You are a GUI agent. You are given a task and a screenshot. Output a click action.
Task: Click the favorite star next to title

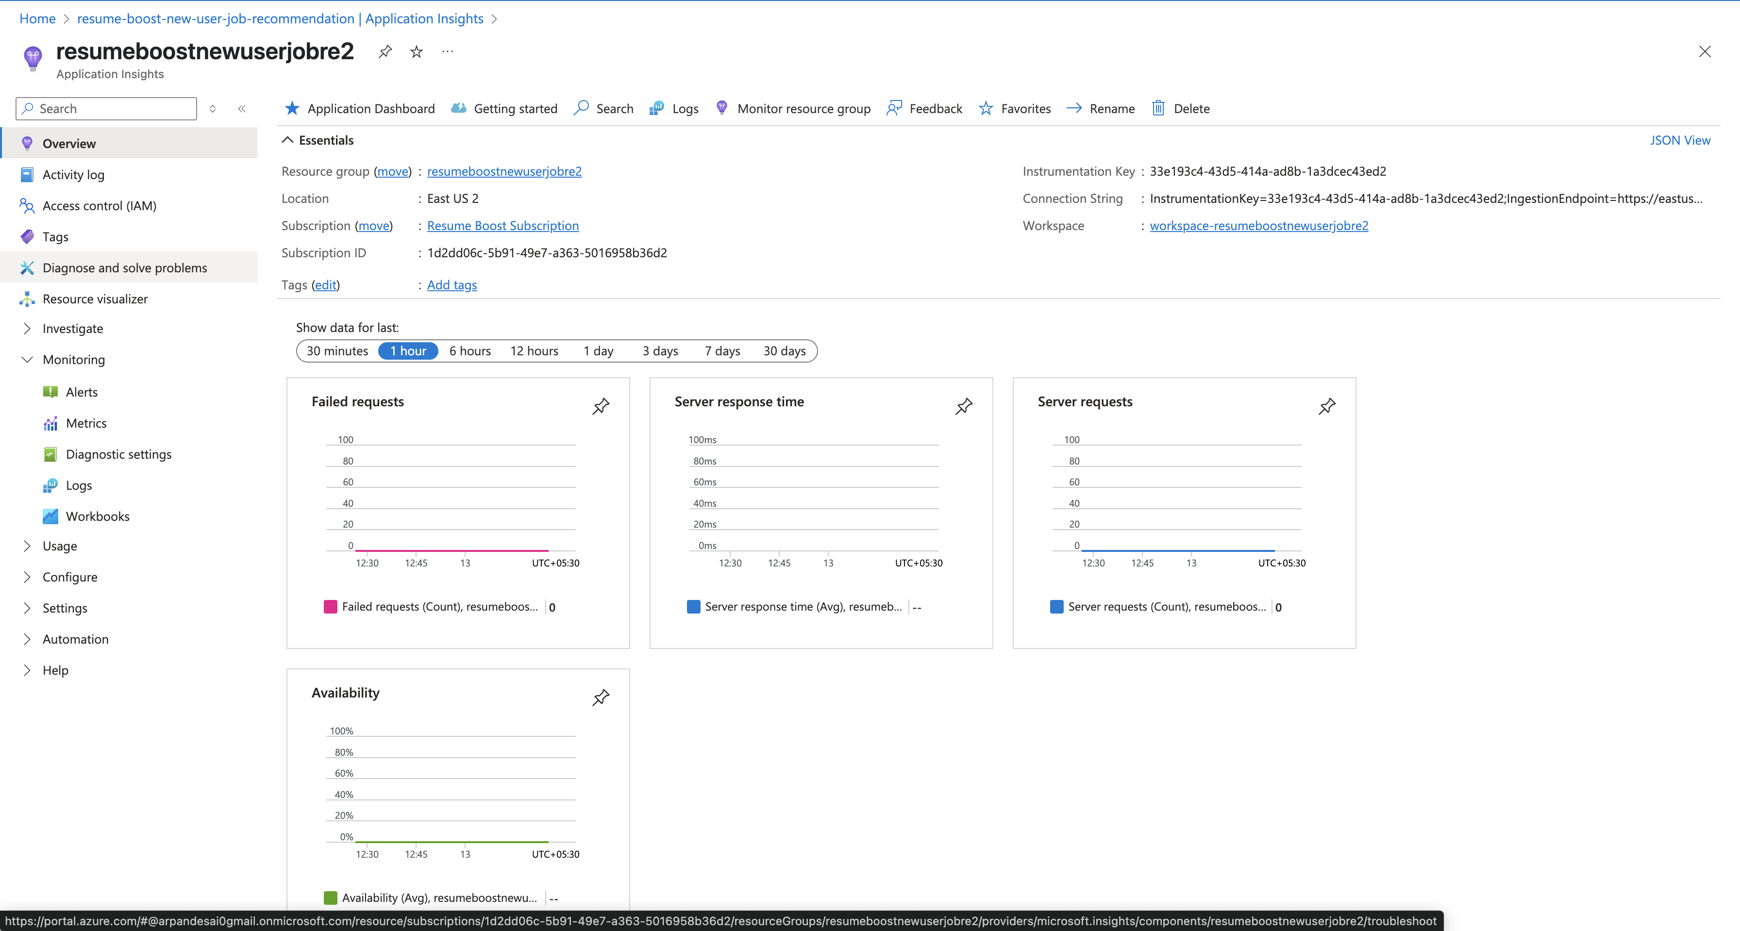[417, 52]
